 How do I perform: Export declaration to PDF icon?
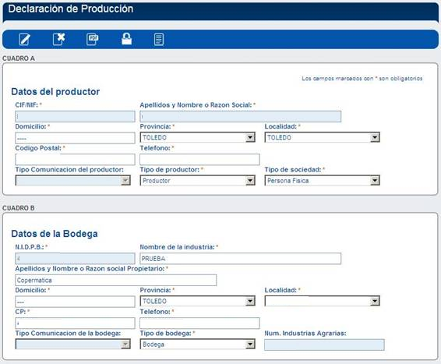click(92, 39)
